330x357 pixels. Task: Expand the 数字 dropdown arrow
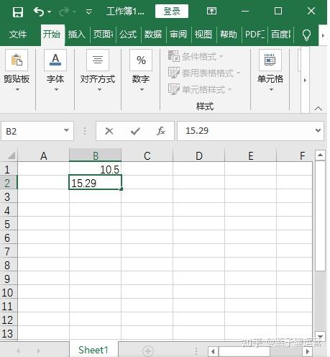point(142,89)
